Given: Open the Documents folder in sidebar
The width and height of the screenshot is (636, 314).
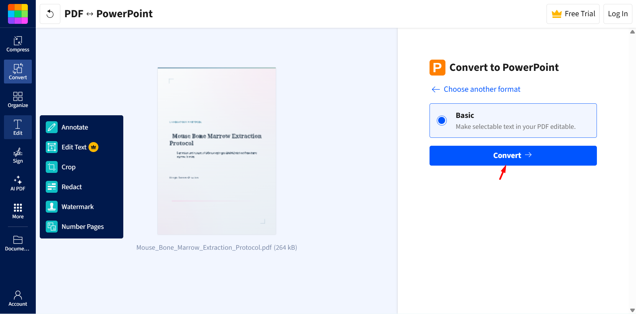Looking at the screenshot, I should 18,243.
